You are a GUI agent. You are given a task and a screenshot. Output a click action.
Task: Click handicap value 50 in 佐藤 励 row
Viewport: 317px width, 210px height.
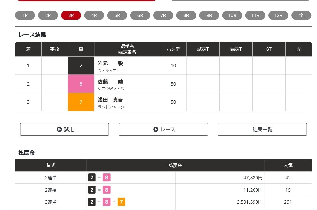pos(173,84)
